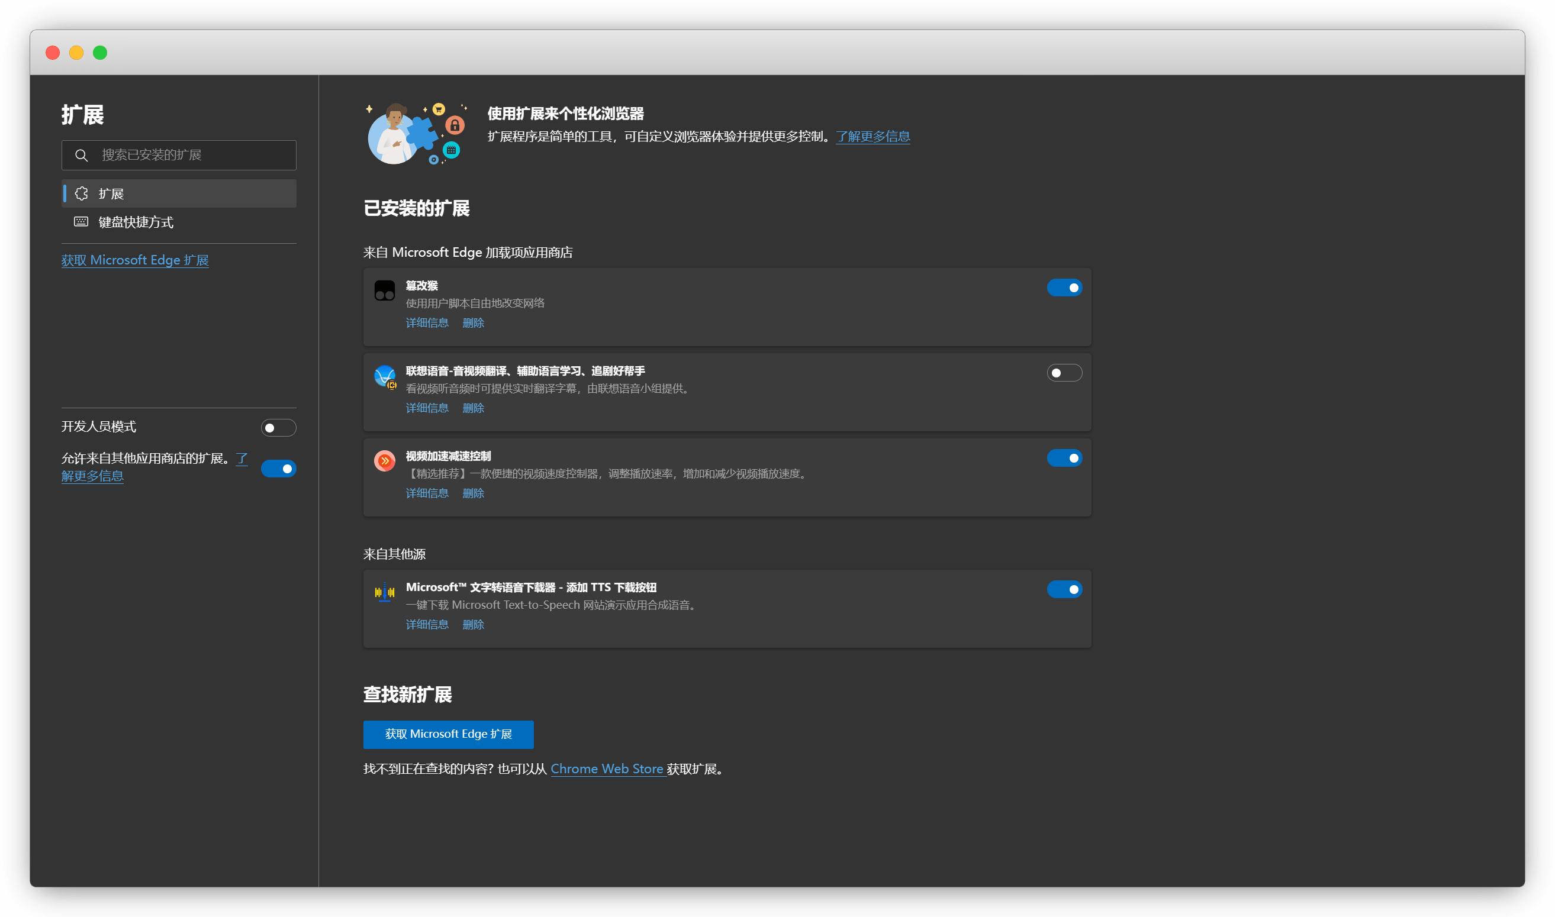Disable the 篡改猴 extension toggle
The width and height of the screenshot is (1555, 917).
pyautogui.click(x=1064, y=288)
